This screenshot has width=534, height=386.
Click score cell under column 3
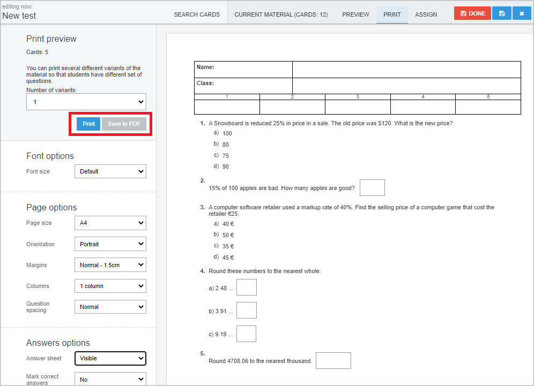click(358, 107)
